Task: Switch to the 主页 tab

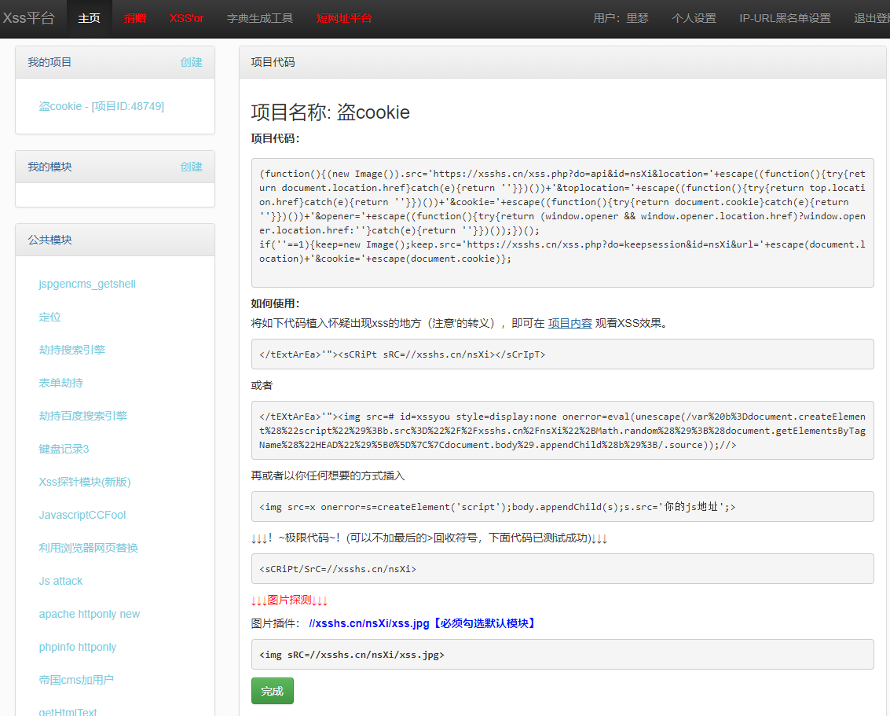Action: tap(89, 18)
